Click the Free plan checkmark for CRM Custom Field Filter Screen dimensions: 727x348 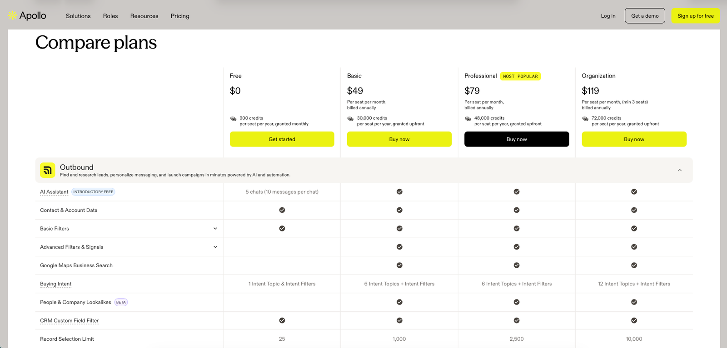pos(282,320)
